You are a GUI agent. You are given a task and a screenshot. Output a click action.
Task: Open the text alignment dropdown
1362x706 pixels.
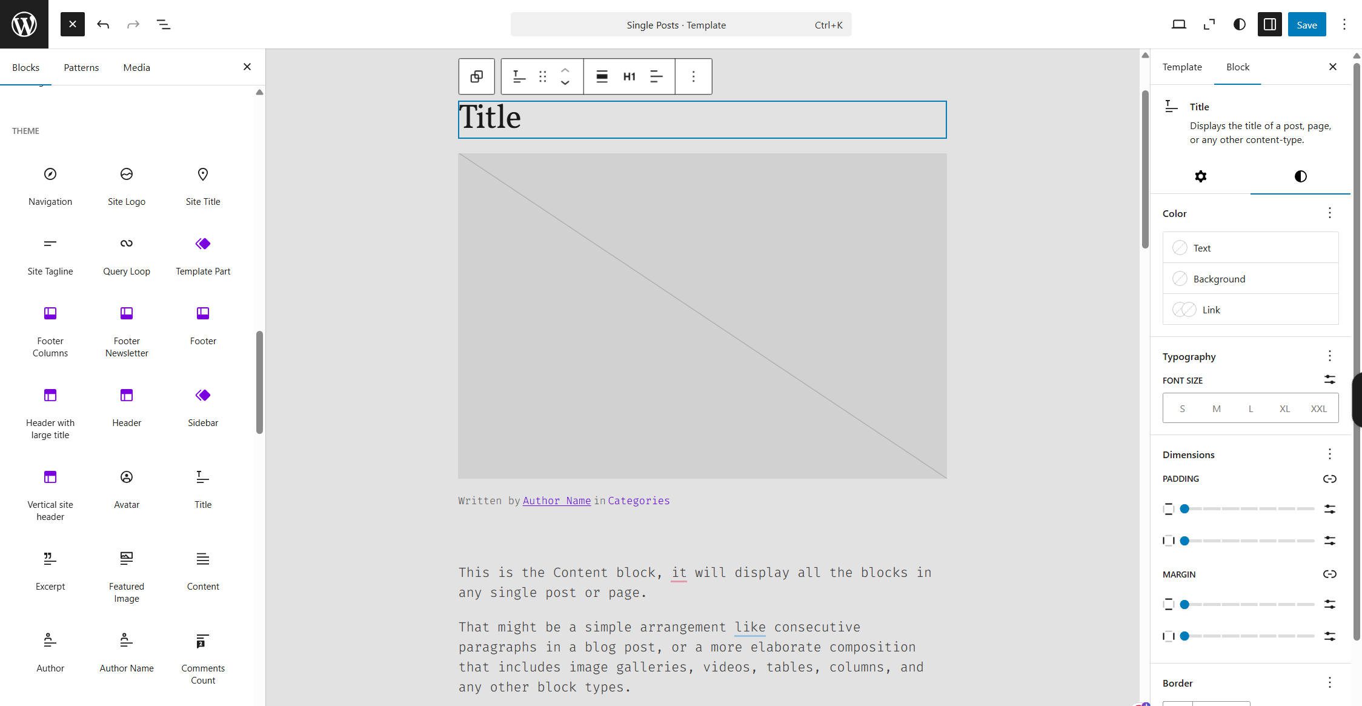(x=657, y=76)
